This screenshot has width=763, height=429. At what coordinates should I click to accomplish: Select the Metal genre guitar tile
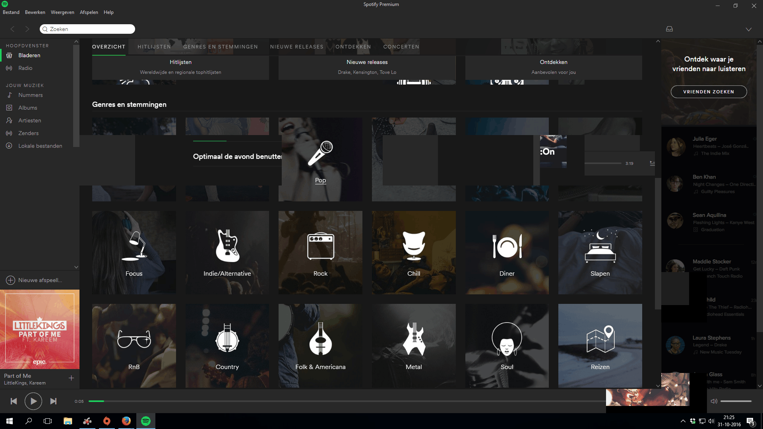413,346
